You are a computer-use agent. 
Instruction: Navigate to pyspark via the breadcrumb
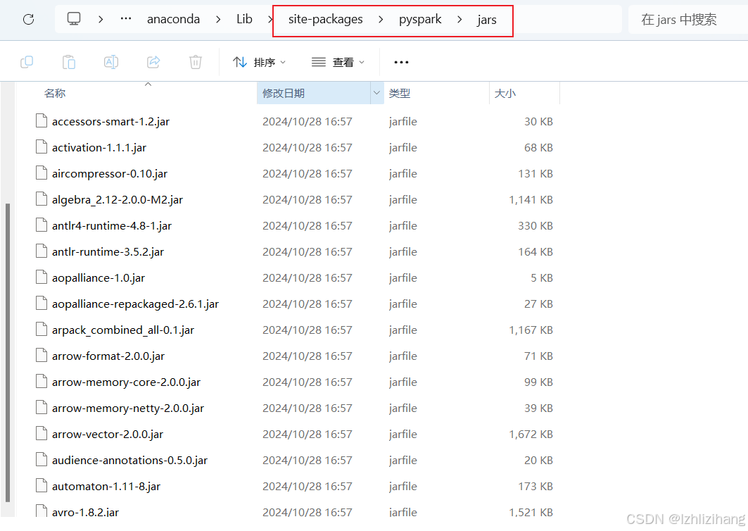coord(420,19)
